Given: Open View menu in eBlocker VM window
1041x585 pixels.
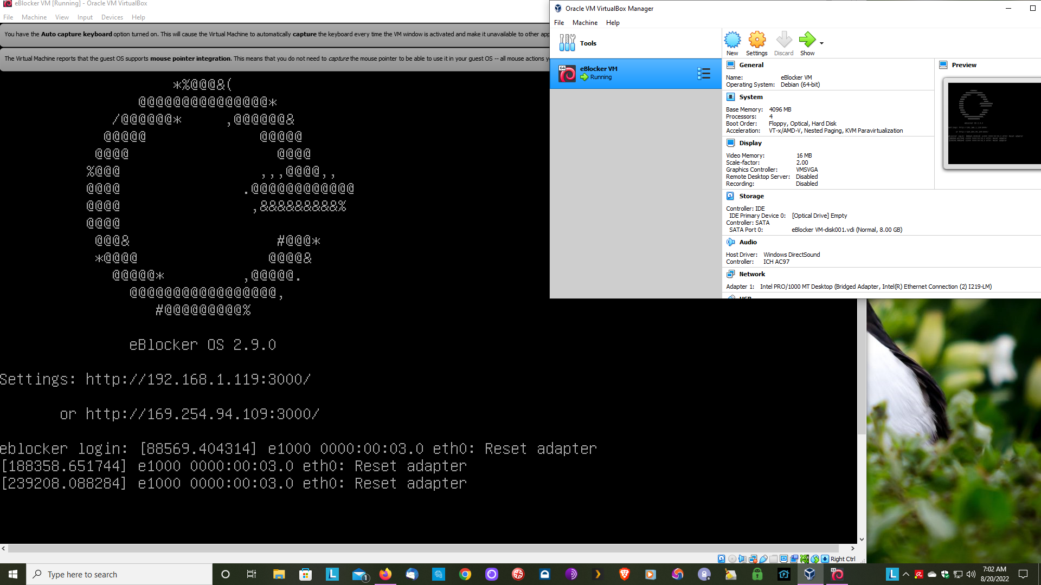Looking at the screenshot, I should [x=62, y=17].
